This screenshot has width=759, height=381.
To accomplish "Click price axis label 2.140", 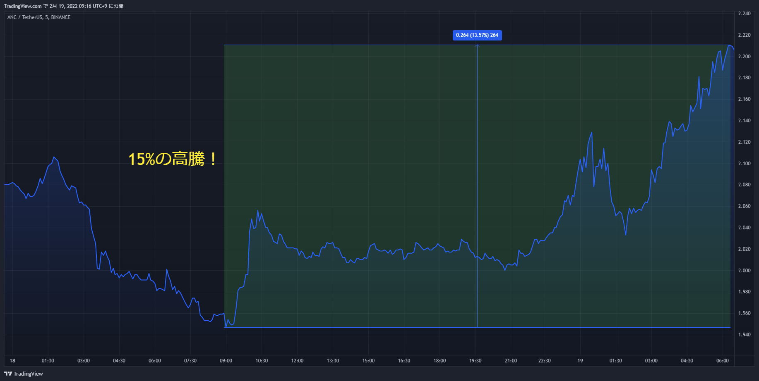I will pyautogui.click(x=744, y=121).
